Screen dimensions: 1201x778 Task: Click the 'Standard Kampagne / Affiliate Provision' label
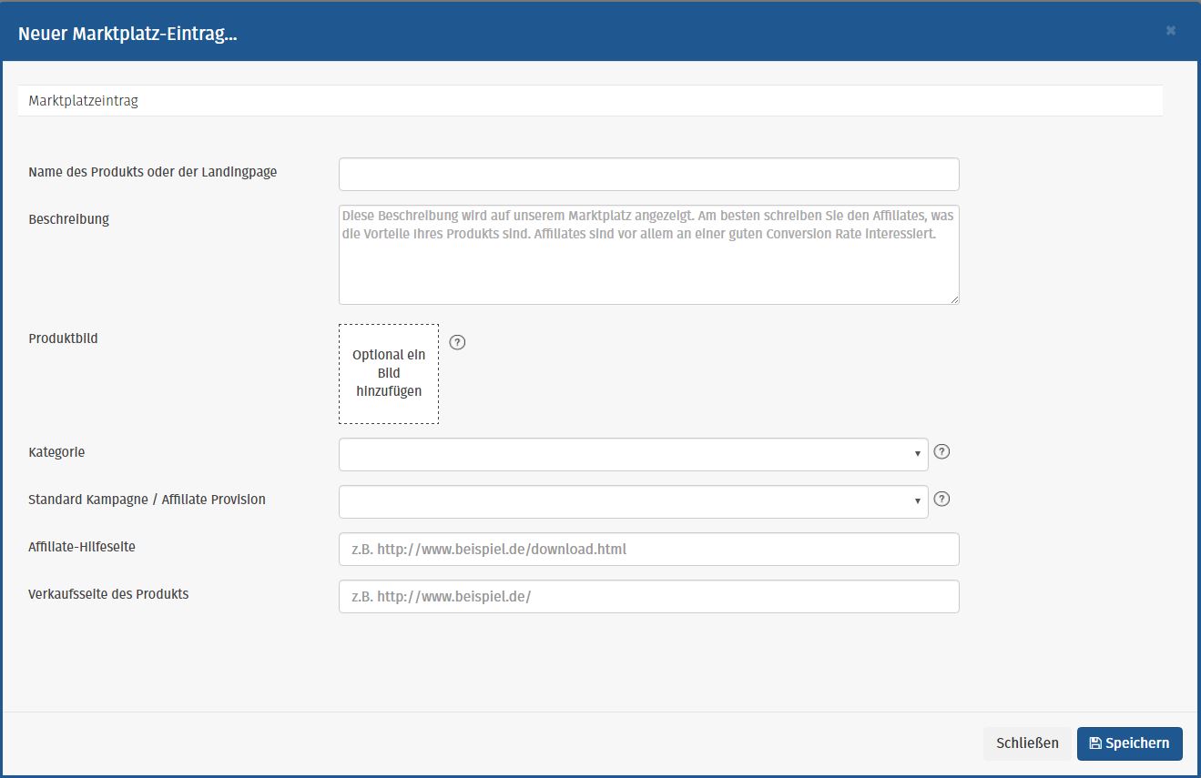(x=148, y=500)
